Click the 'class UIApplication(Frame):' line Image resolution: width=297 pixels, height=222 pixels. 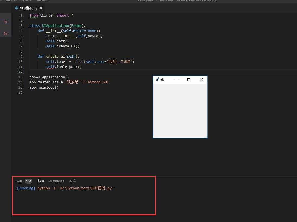click(x=57, y=25)
